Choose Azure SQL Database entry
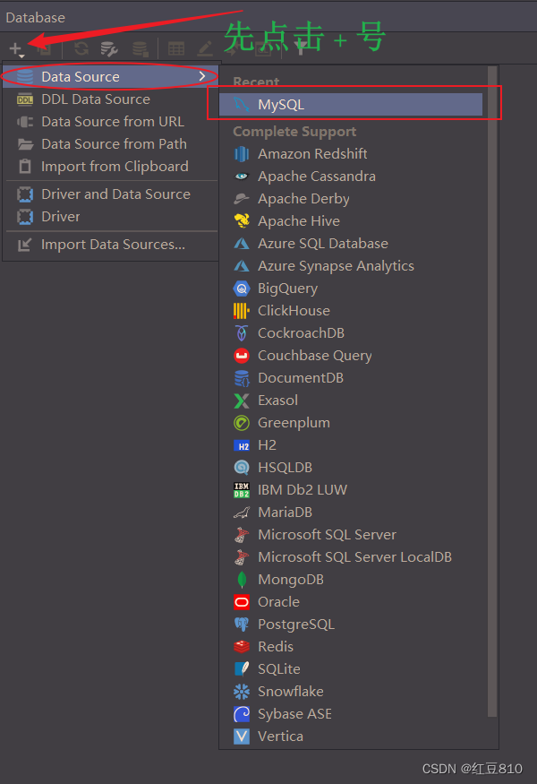This screenshot has height=784, width=537. coord(353,244)
